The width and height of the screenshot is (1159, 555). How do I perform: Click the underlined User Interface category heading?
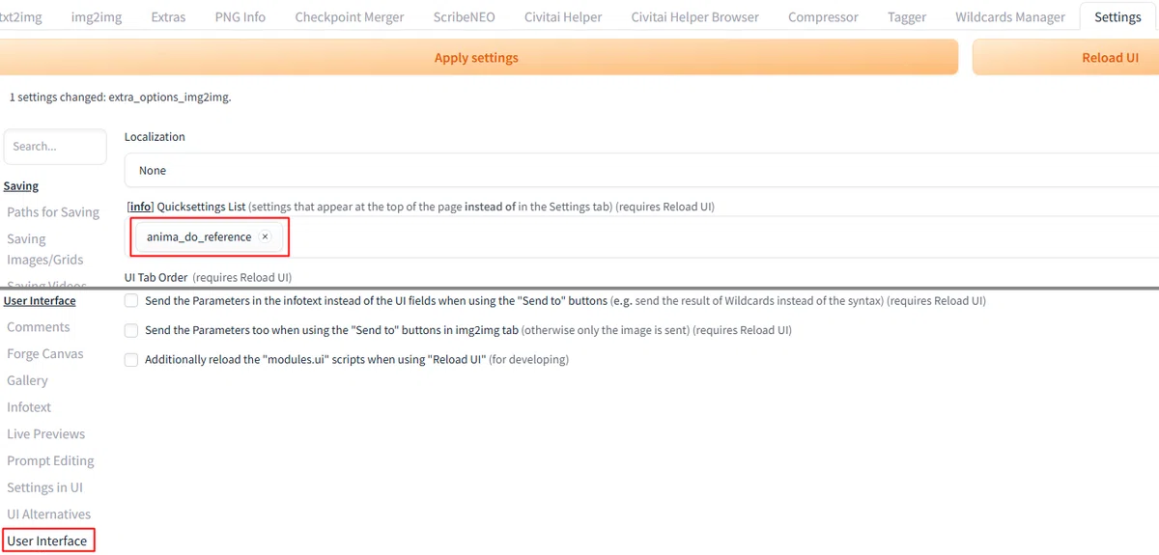(40, 301)
